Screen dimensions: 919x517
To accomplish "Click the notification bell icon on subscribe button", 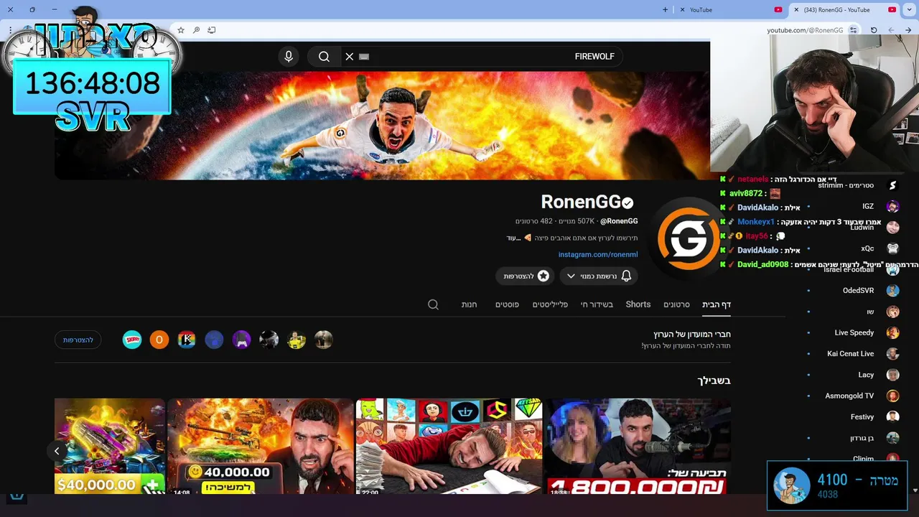I will tap(626, 276).
